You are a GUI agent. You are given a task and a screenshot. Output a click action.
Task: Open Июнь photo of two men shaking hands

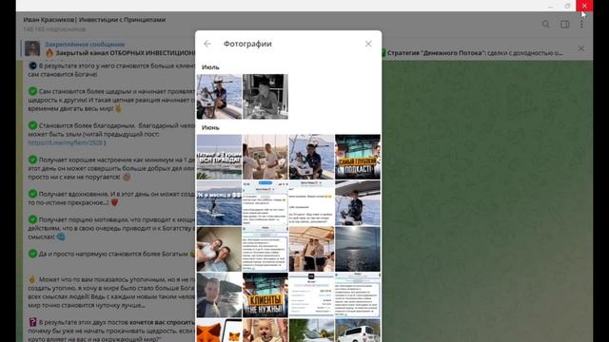pyautogui.click(x=265, y=157)
